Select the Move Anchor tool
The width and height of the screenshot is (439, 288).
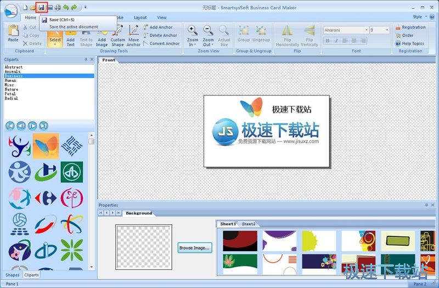[133, 36]
